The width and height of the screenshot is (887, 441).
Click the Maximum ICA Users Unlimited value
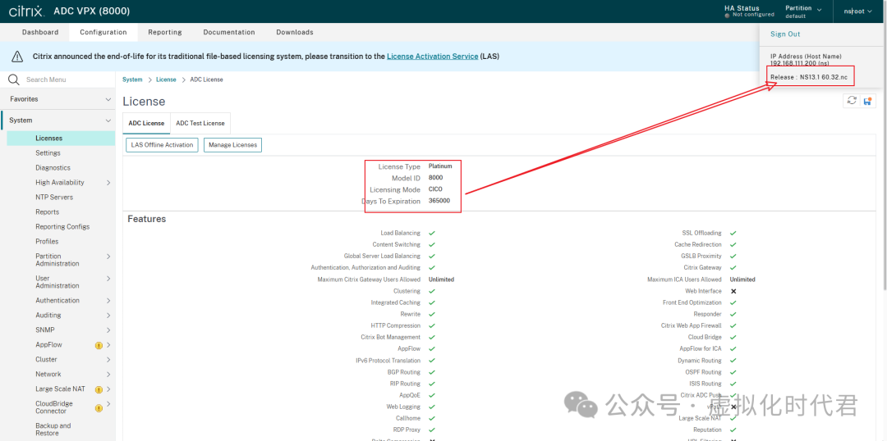[742, 280]
